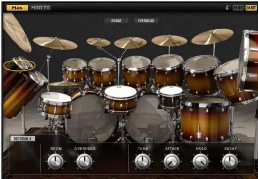
Task: Toggle the OVERHEAD mic button above the kit
Action: coord(146,21)
